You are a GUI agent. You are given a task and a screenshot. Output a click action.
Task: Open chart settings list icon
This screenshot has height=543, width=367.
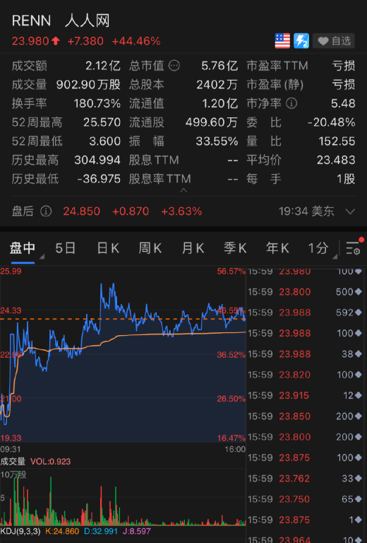353,248
